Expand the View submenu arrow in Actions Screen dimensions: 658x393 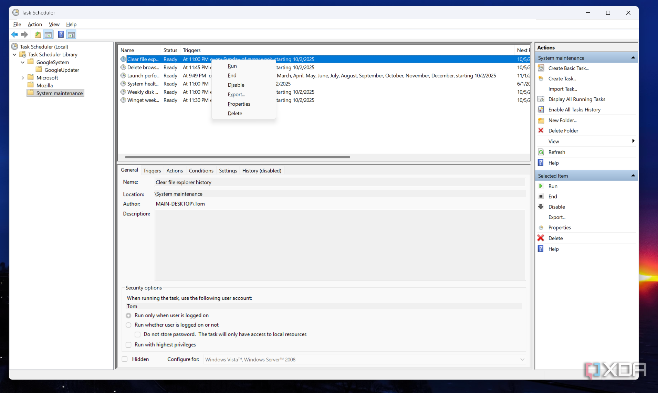tap(633, 141)
